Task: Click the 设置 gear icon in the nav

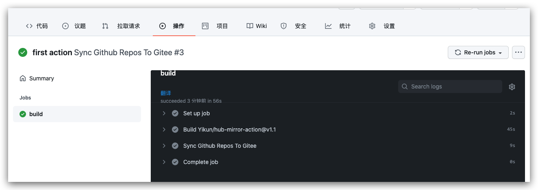Action: coord(372,26)
